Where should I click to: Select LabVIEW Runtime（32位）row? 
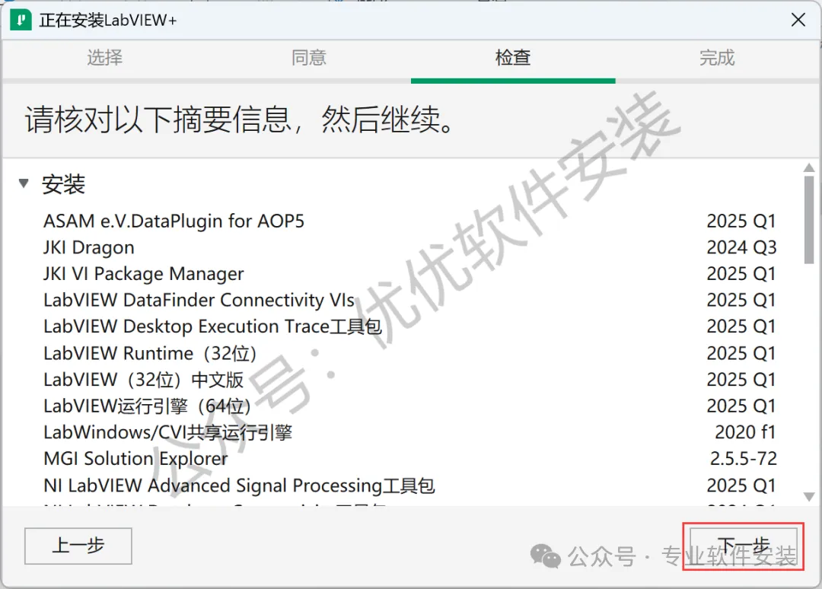409,353
